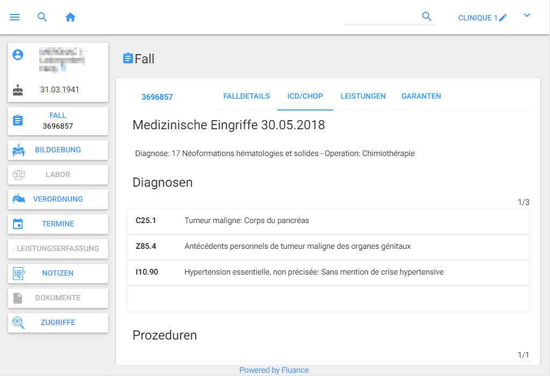550x376 pixels.
Task: Click the Bildgebung pelvis imaging icon
Action: pos(18,150)
